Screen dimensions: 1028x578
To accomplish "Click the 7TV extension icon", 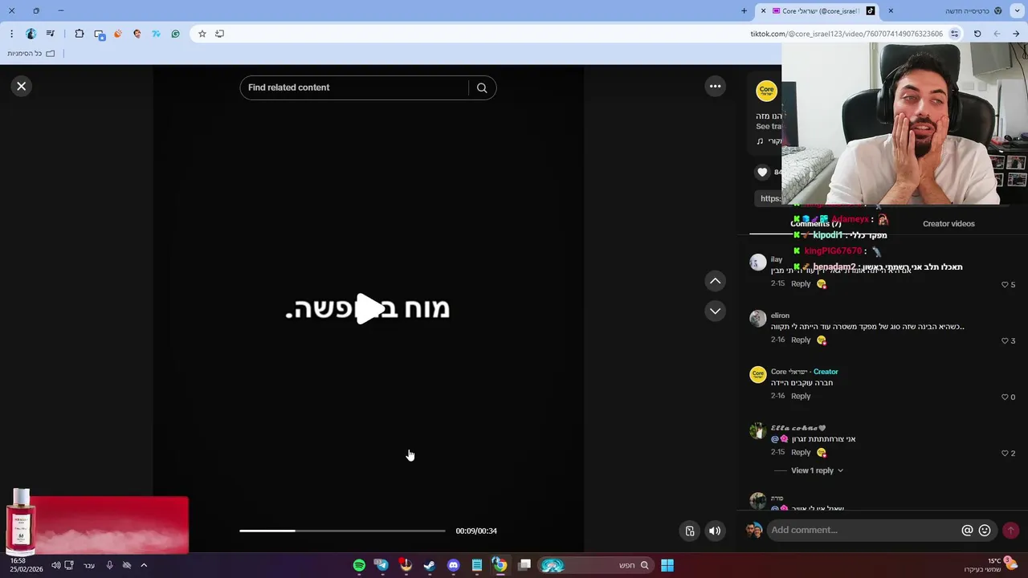I will [156, 34].
